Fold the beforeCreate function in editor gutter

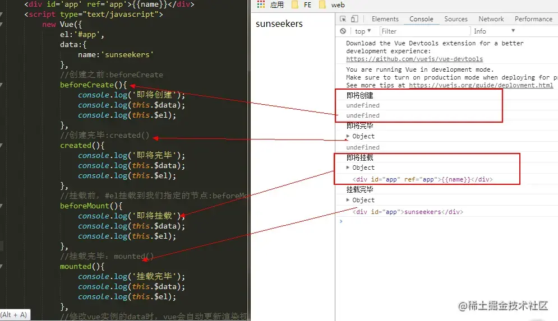[2, 85]
